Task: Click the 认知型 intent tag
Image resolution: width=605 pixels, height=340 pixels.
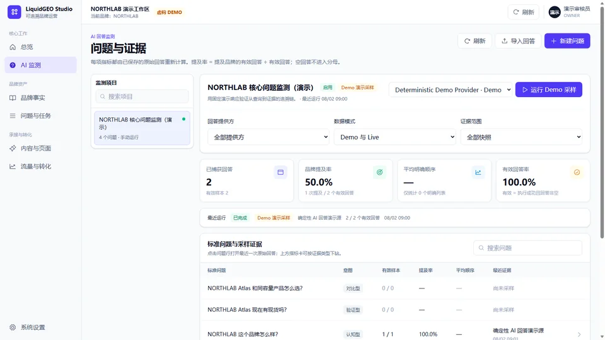Action: (x=353, y=334)
